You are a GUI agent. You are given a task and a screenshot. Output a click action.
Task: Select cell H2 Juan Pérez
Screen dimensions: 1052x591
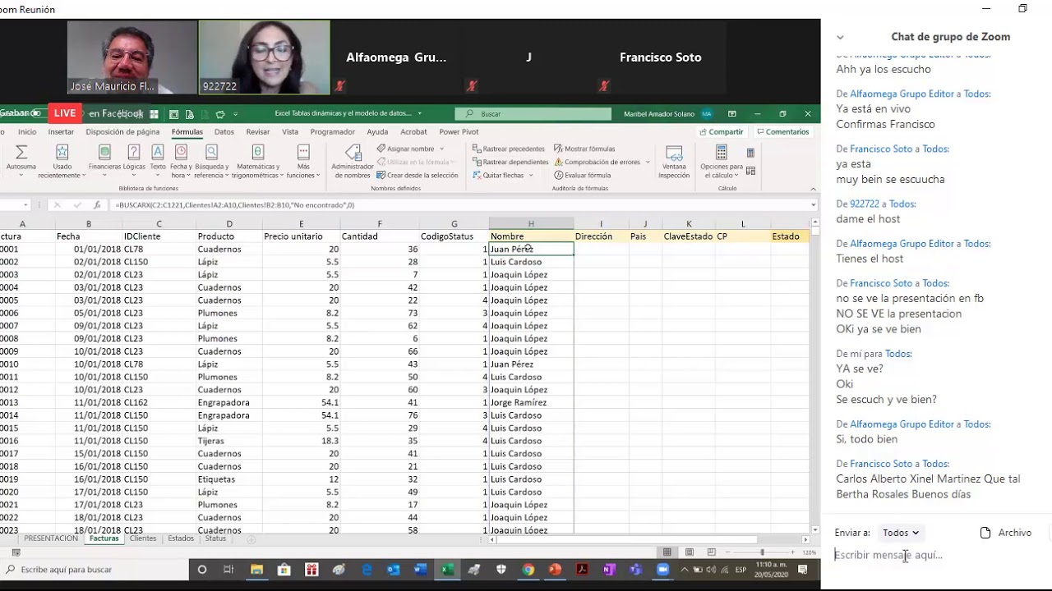pyautogui.click(x=531, y=249)
